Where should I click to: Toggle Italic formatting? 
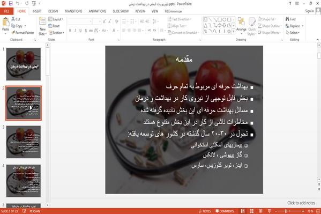(x=75, y=31)
